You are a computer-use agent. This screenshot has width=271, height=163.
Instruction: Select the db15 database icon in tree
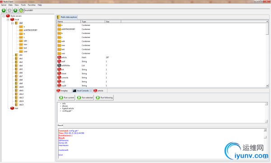[x=17, y=105]
